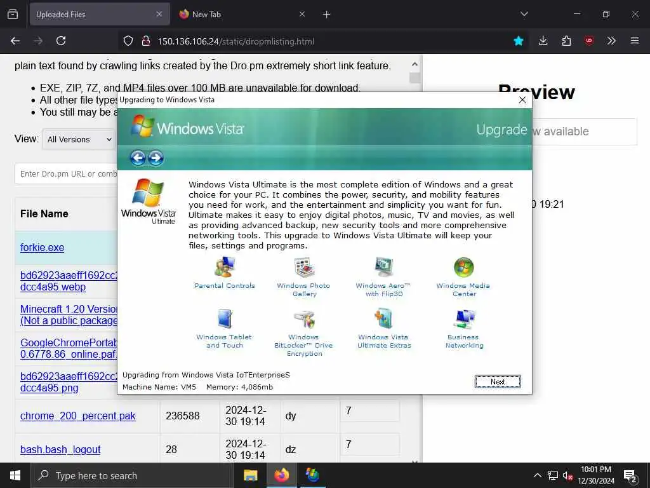Expand the All Versions view dropdown

tap(79, 139)
